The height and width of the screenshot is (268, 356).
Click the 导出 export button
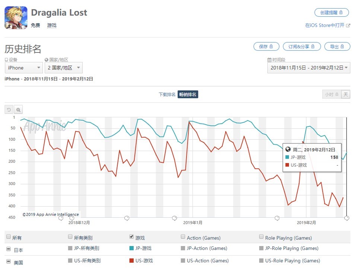tap(337, 47)
